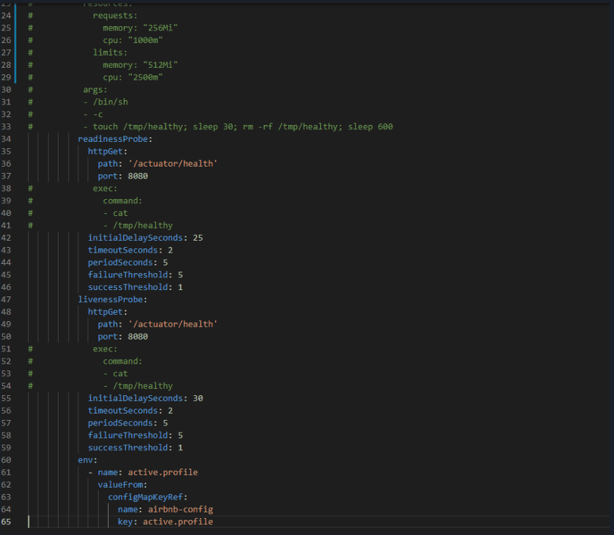Viewport: 614px width, 535px height.
Task: Click commented exec: on line 38
Action: [x=105, y=188]
